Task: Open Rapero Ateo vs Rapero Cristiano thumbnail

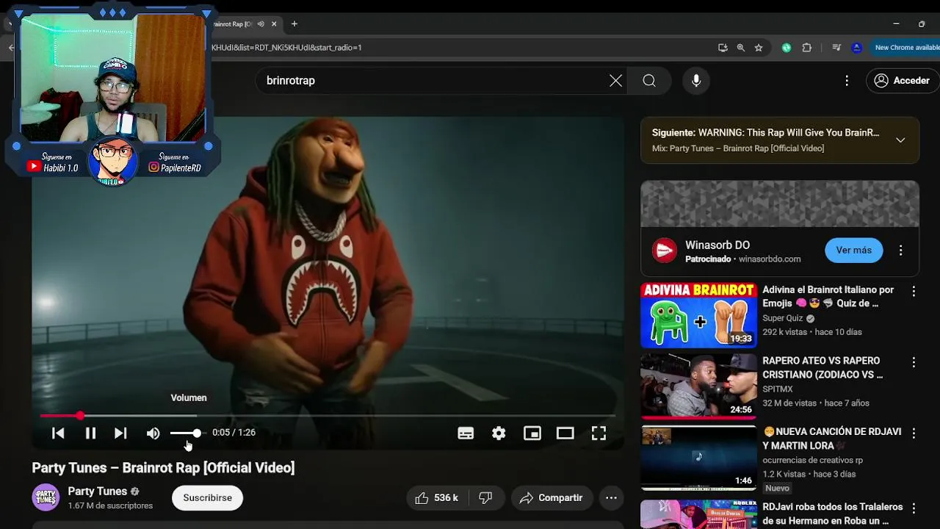Action: 698,386
